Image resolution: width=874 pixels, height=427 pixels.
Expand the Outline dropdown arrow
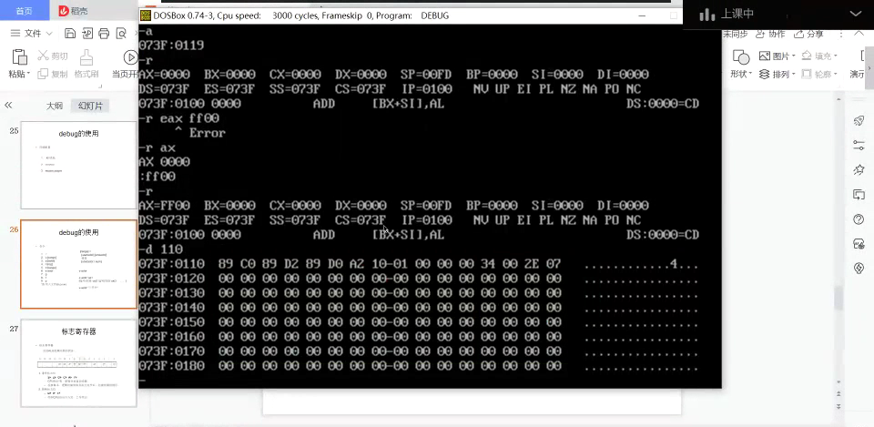point(835,74)
